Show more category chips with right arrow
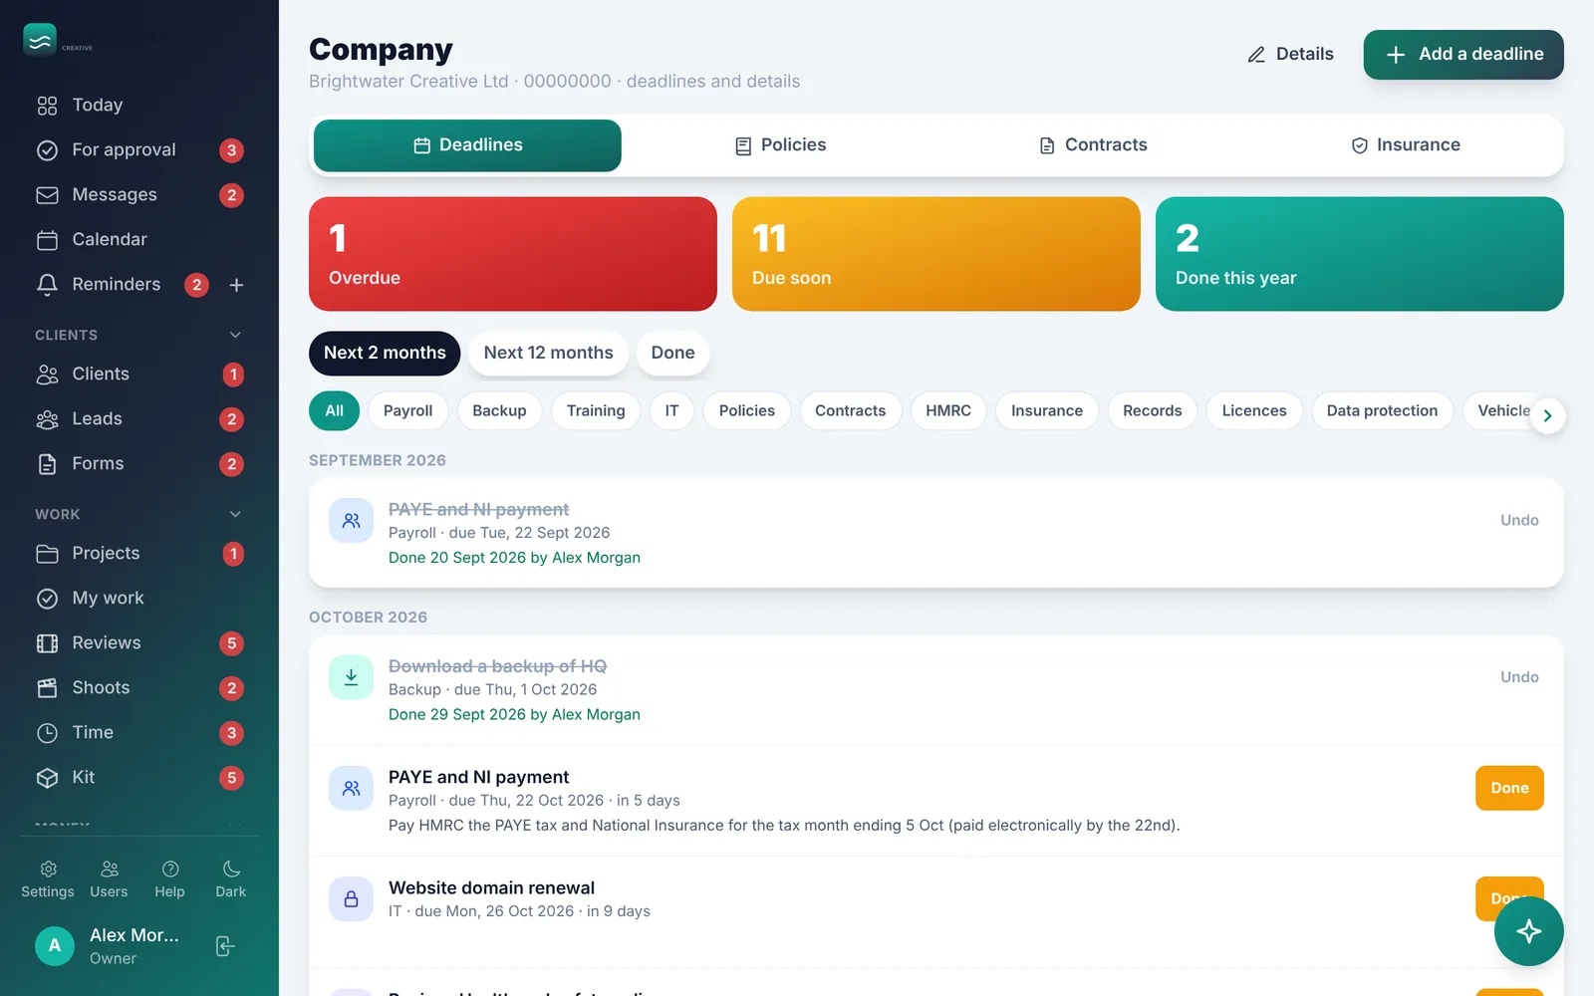Image resolution: width=1594 pixels, height=996 pixels. tap(1547, 416)
